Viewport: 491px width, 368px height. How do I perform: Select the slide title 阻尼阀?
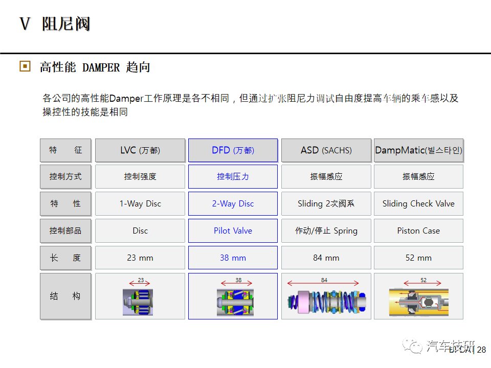pyautogui.click(x=66, y=24)
